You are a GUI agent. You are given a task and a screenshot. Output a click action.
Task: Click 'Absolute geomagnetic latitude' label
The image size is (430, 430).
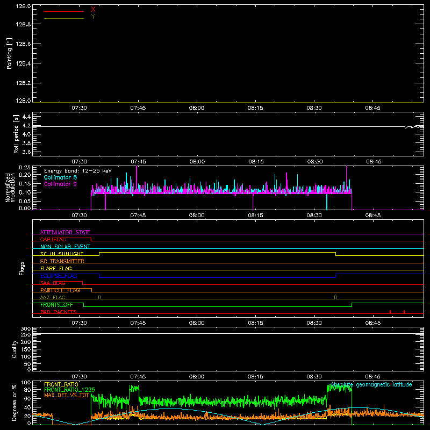[x=371, y=385]
